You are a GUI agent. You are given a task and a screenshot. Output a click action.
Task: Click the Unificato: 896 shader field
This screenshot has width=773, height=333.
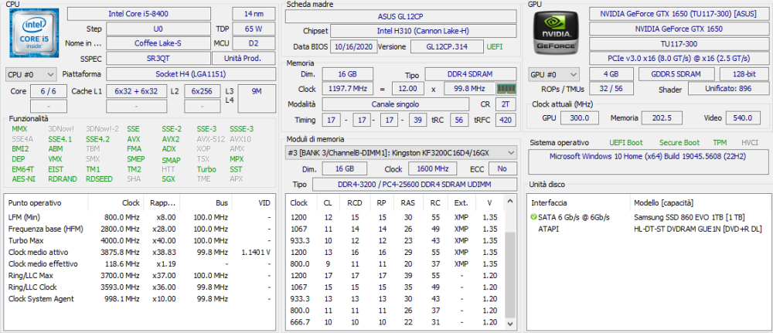[727, 89]
